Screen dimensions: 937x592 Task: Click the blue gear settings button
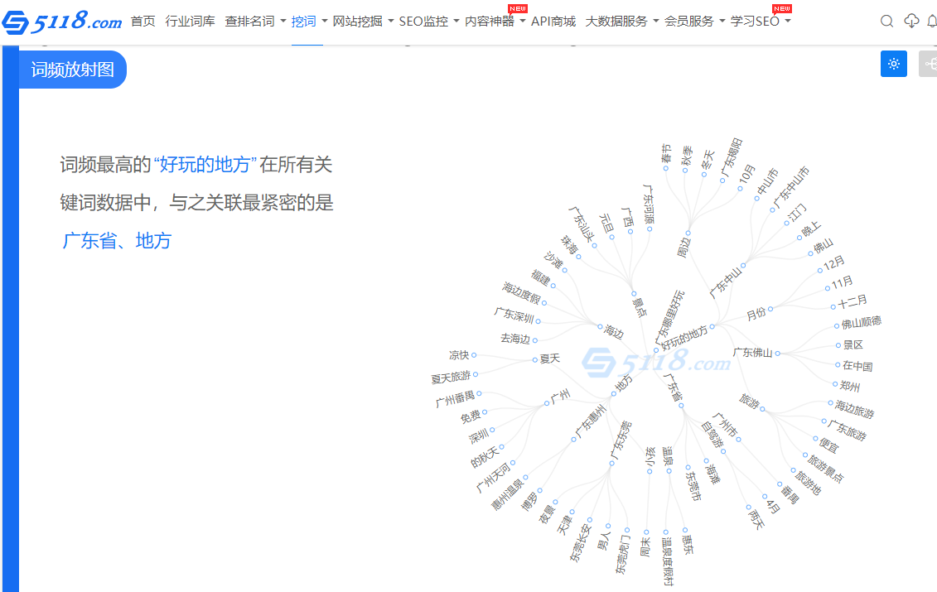pos(893,64)
